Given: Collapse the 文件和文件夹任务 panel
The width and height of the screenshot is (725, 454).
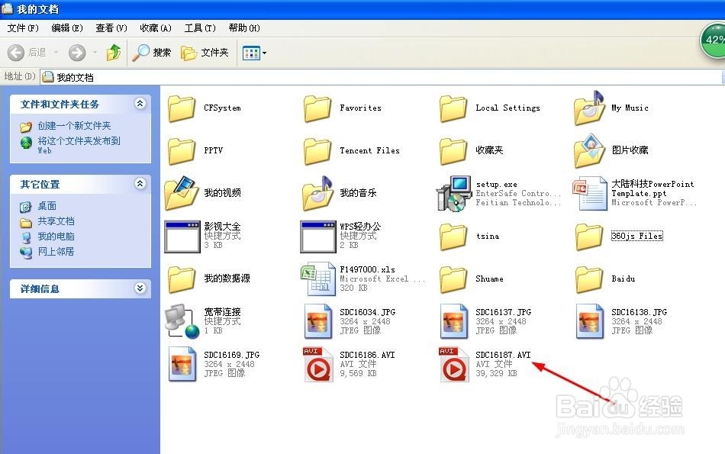Looking at the screenshot, I should point(140,104).
